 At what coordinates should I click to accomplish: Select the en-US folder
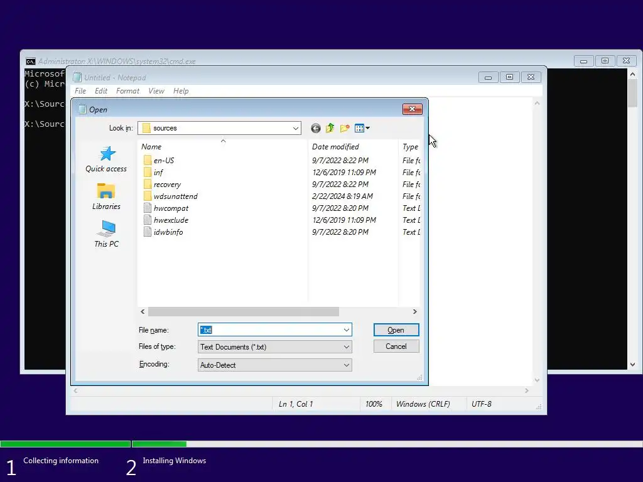point(164,160)
